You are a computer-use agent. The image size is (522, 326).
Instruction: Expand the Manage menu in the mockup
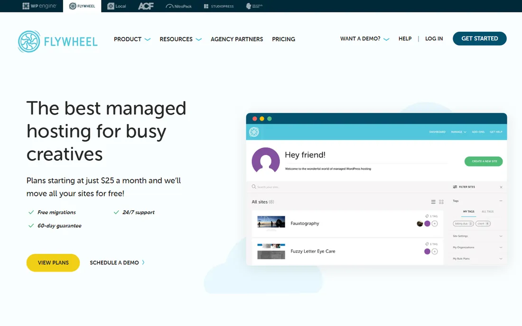click(458, 132)
